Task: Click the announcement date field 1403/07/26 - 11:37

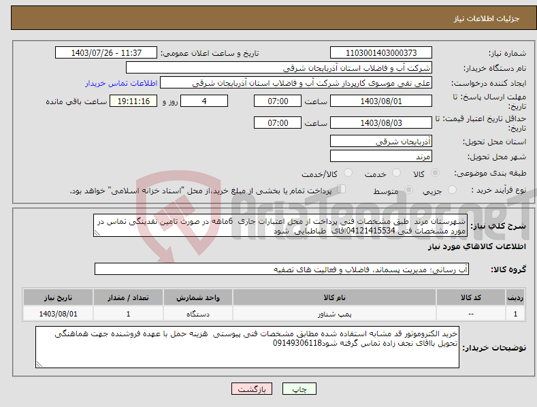Action: coord(106,53)
